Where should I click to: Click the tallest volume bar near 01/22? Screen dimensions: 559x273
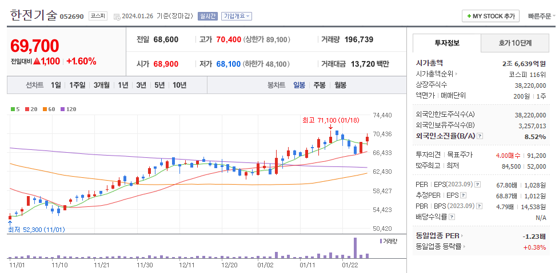click(x=355, y=248)
